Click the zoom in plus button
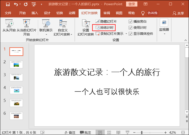 pyautogui.click(x=165, y=133)
